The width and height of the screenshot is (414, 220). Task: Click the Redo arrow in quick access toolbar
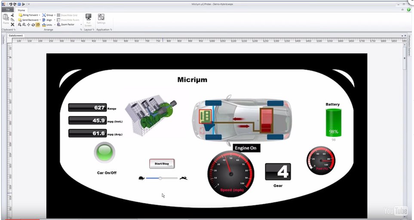[15, 4]
